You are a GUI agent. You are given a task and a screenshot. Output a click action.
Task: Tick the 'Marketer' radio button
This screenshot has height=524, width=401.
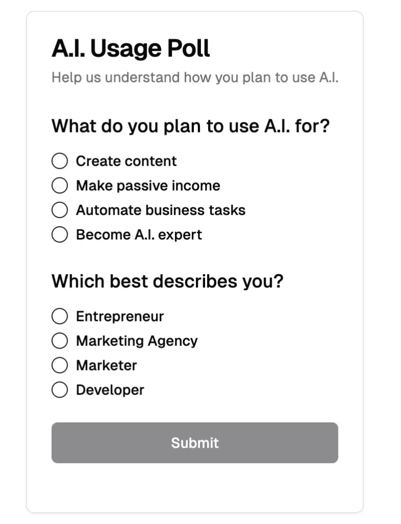coord(60,365)
